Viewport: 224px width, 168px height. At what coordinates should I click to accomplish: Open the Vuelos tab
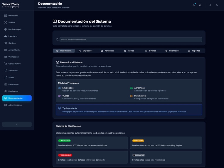pos(129,51)
